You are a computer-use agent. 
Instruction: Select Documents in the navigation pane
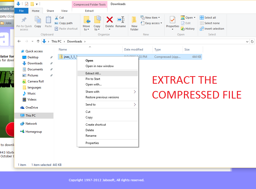[35, 69]
